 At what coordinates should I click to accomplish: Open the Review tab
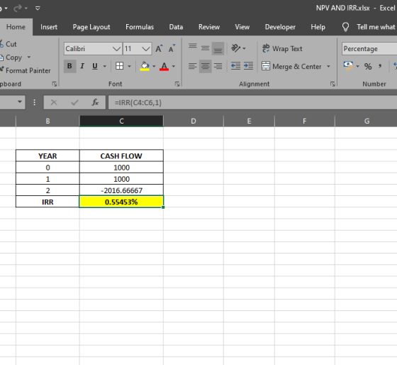tap(209, 27)
